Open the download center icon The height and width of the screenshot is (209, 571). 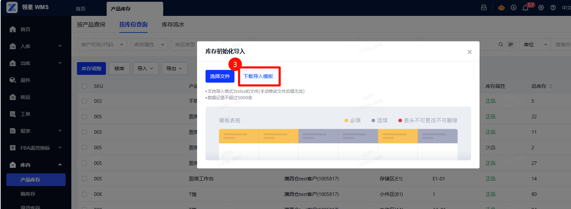tap(513, 7)
